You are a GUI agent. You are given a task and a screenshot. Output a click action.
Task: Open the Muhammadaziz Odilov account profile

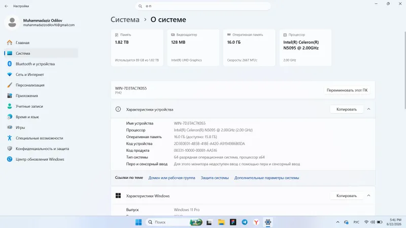pos(40,22)
